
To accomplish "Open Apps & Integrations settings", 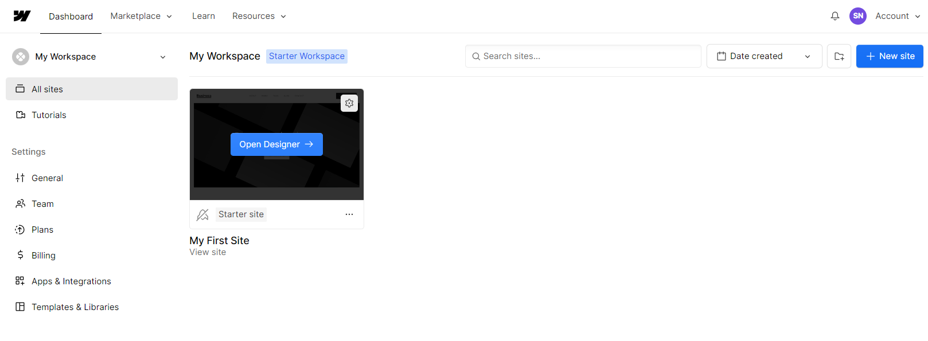I will tap(92, 281).
